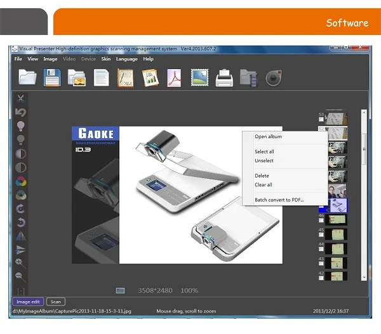Click the small fit-screen icon beside 3508*2480
The height and width of the screenshot is (334, 381).
(x=120, y=290)
